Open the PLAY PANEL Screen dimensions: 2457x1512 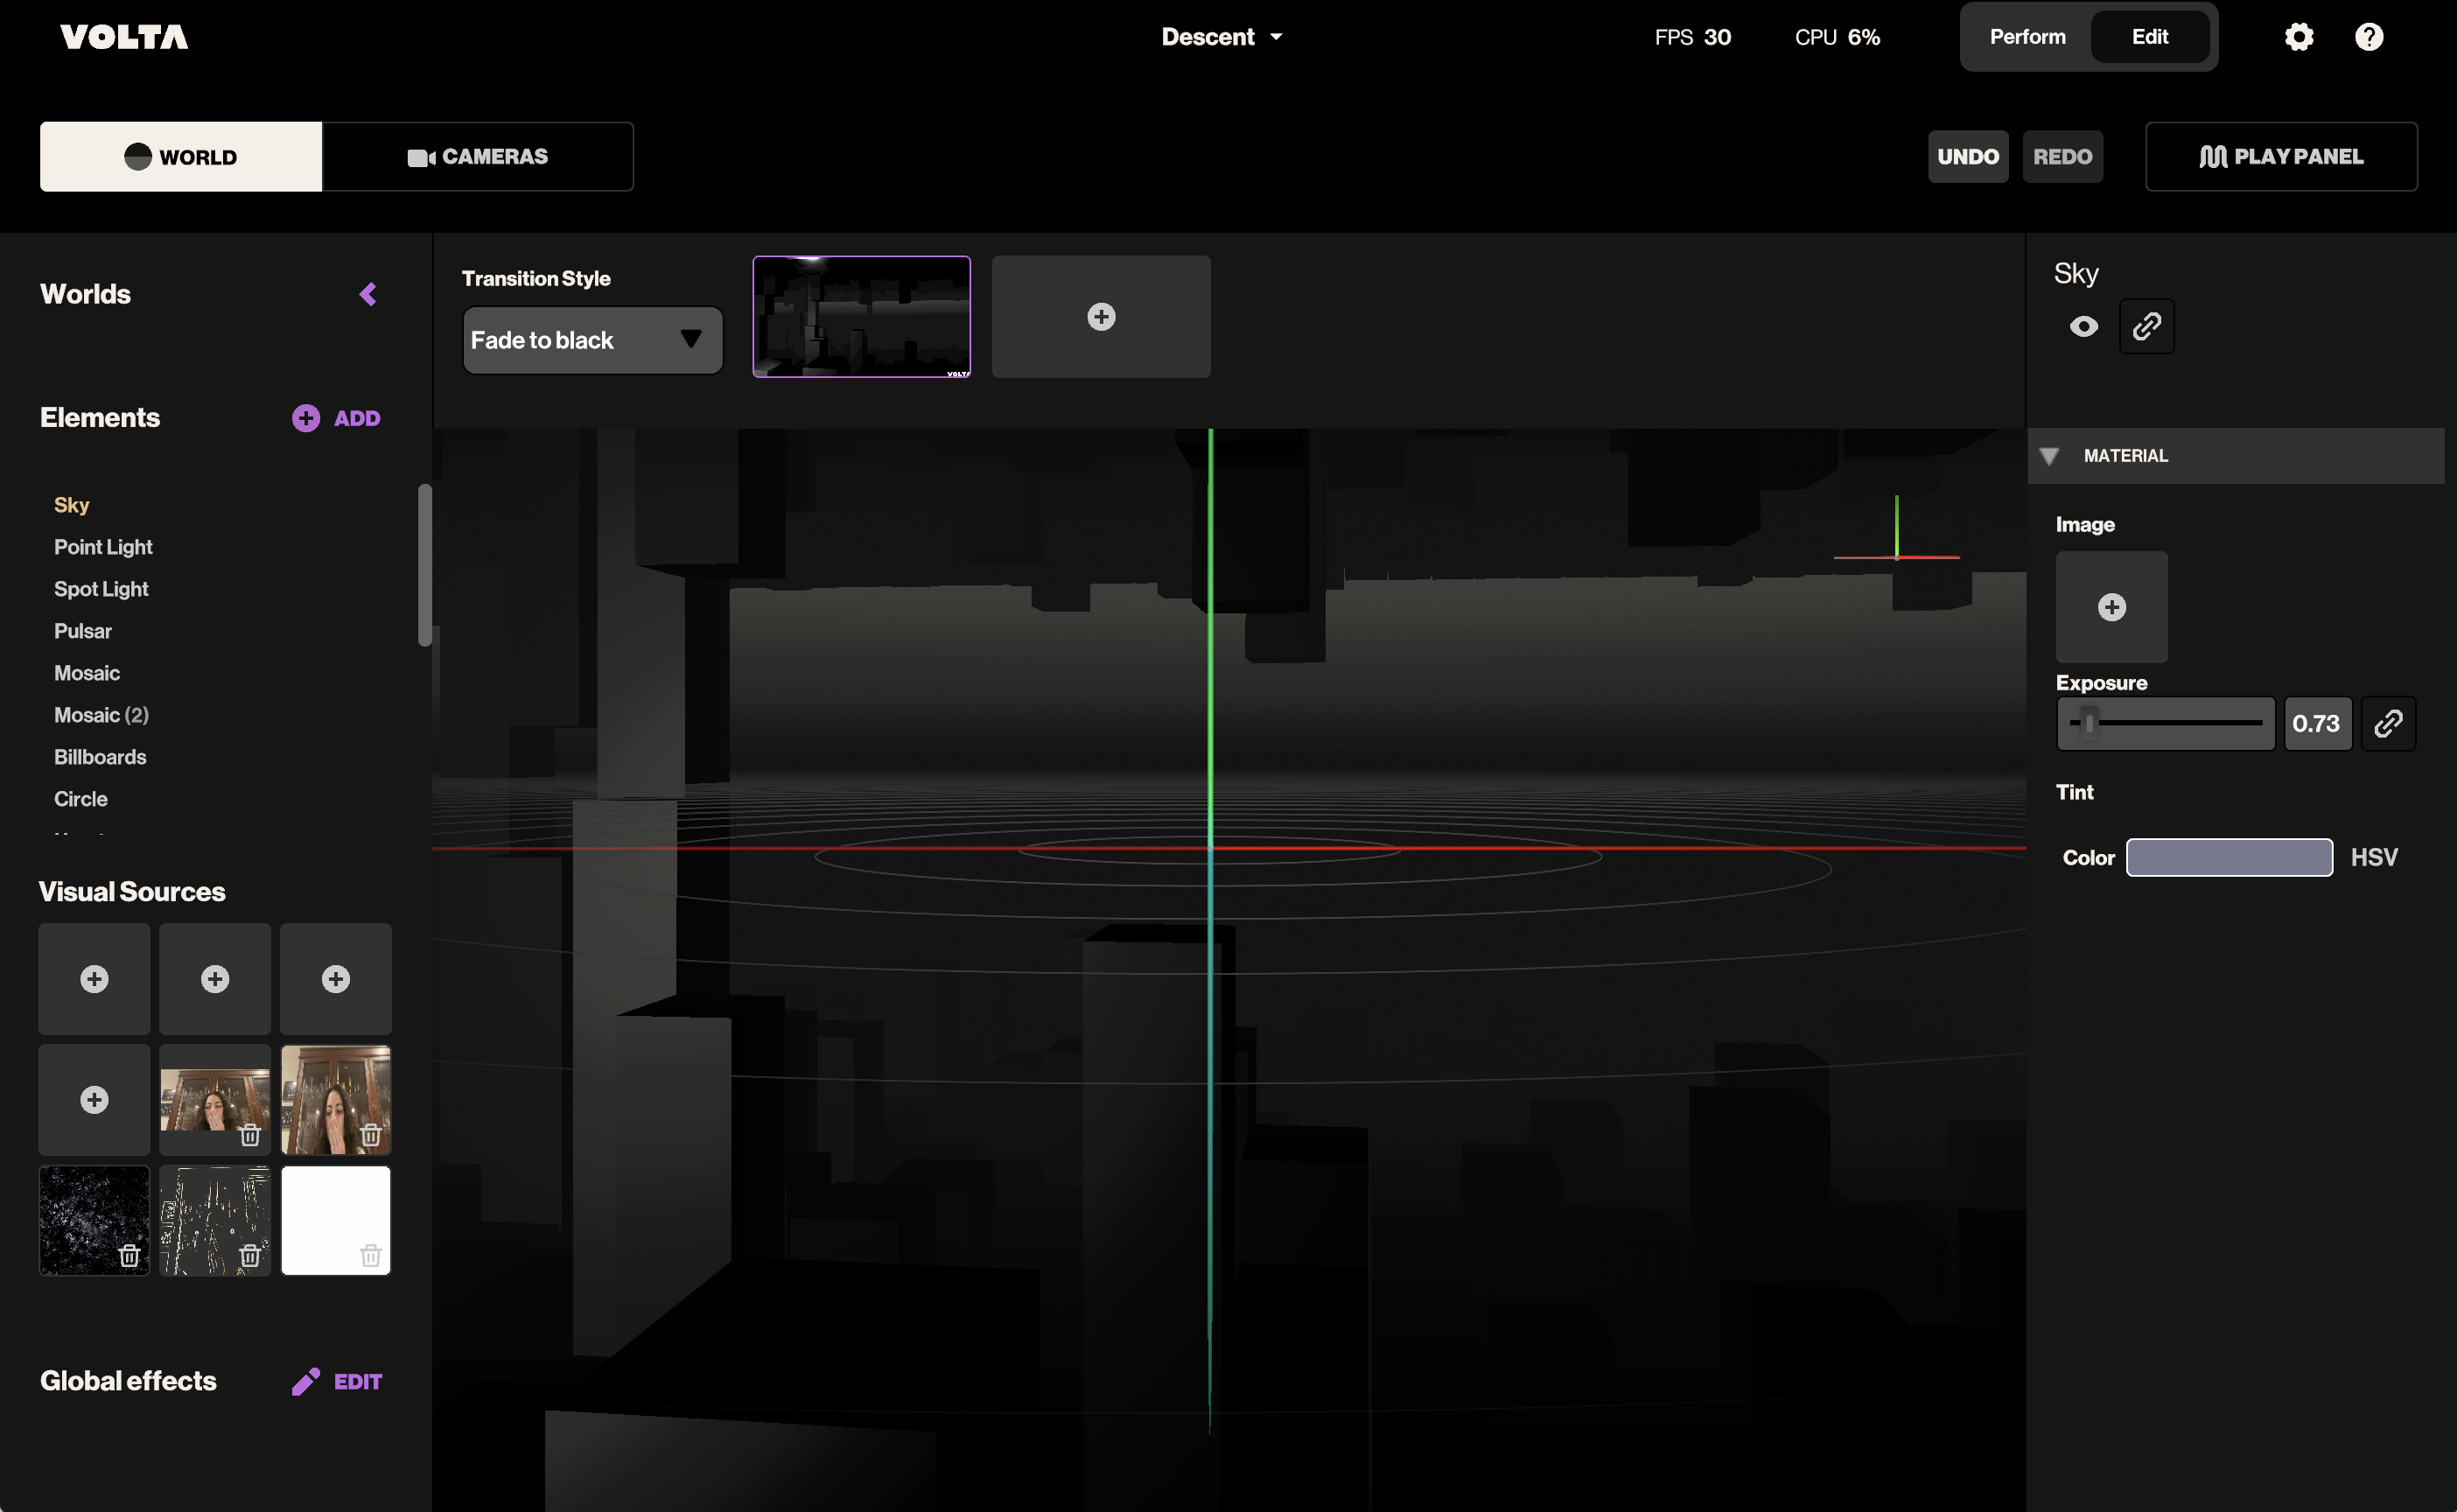pos(2280,157)
